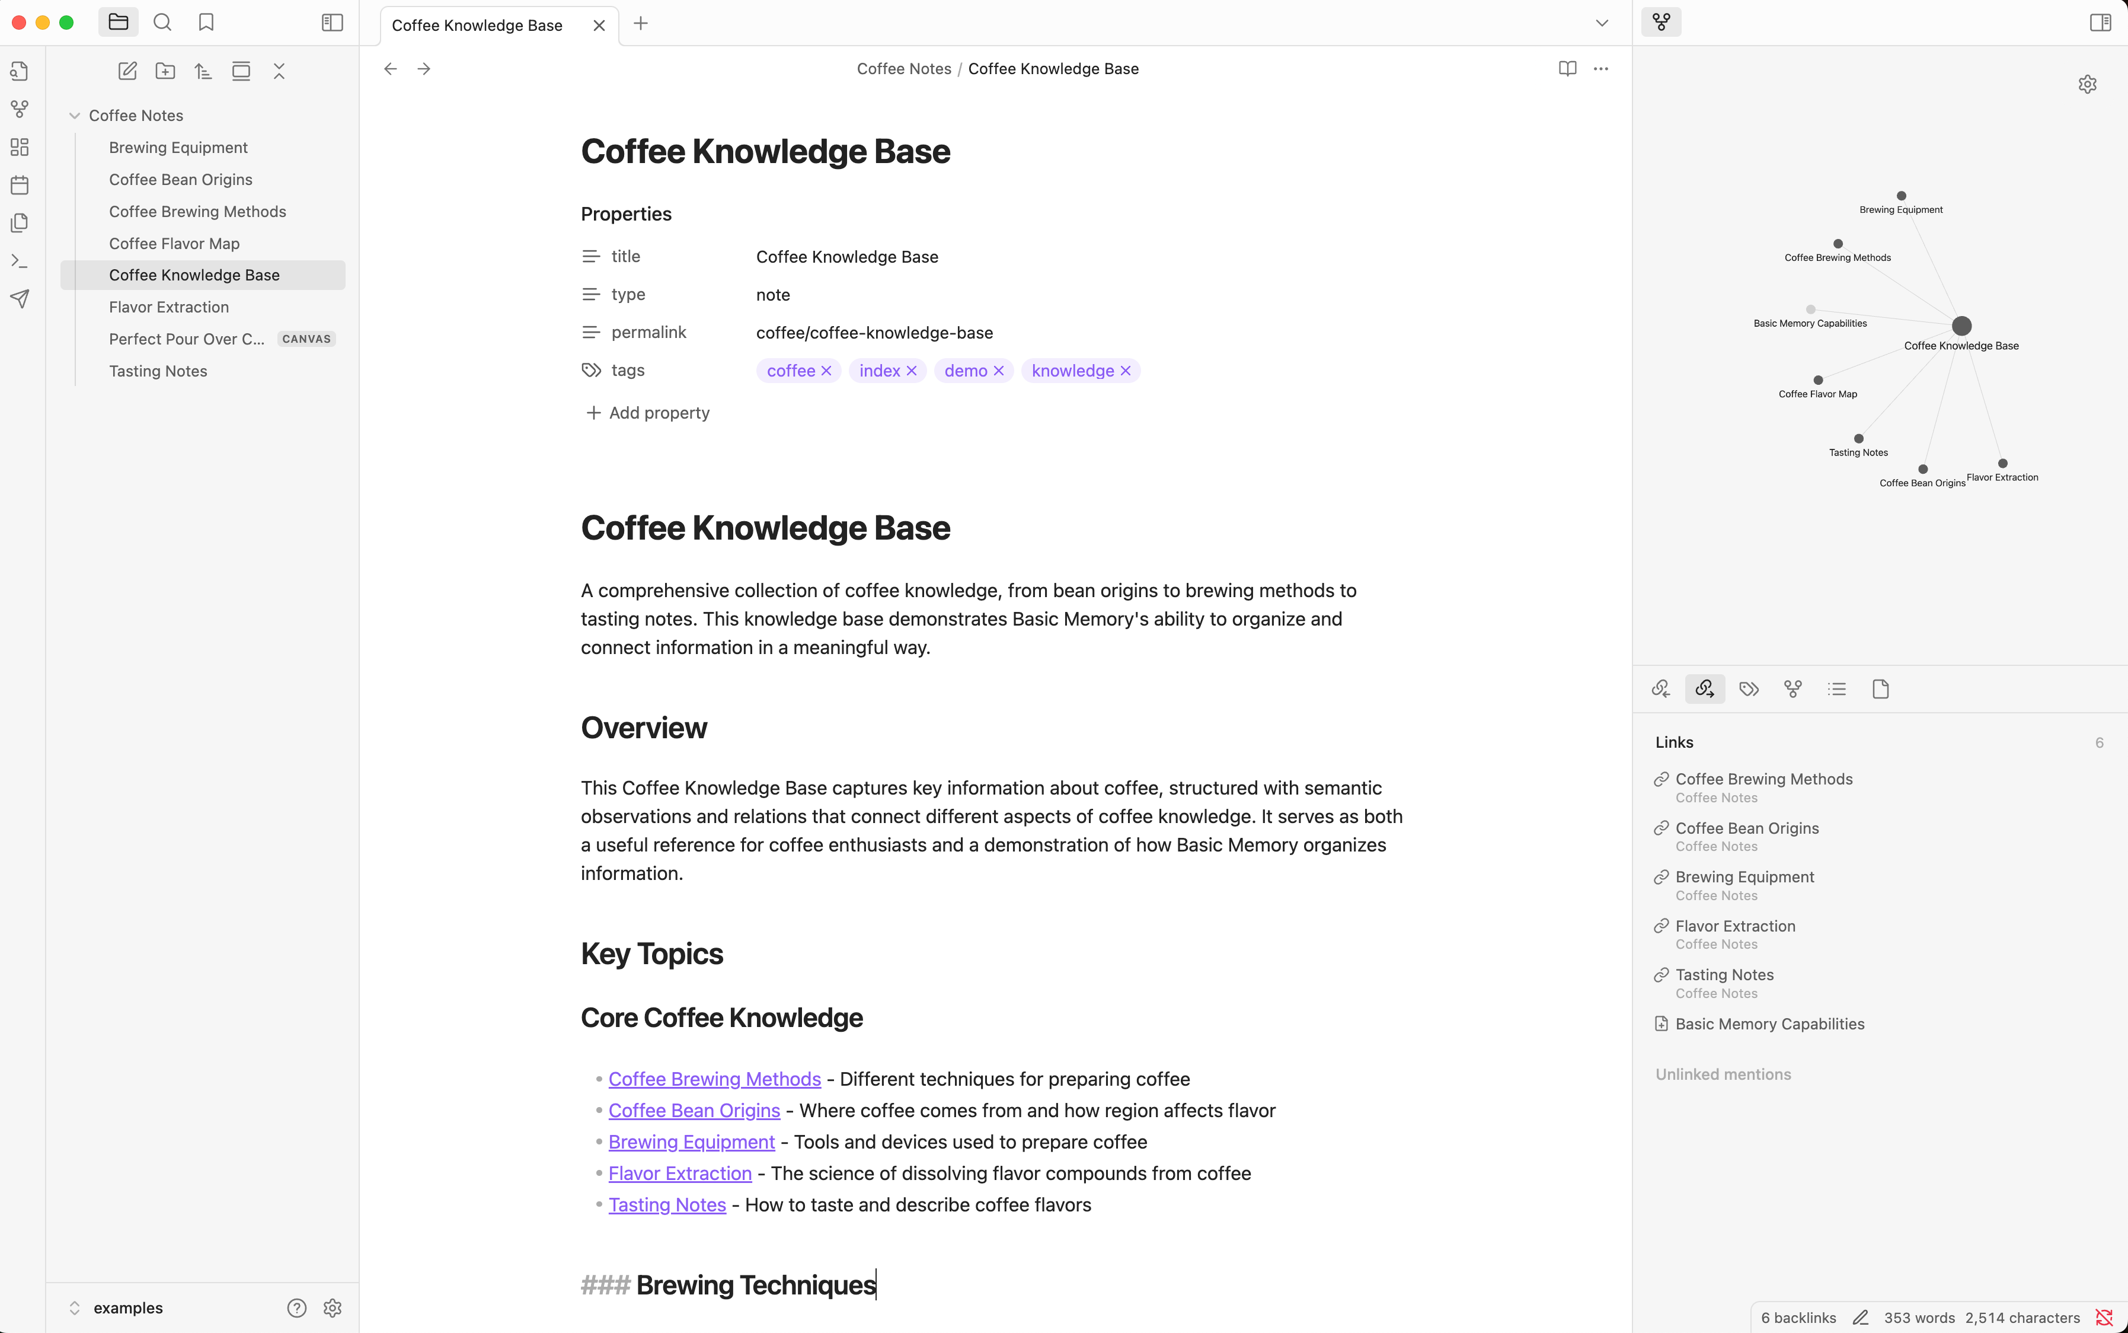The image size is (2128, 1333).
Task: Toggle reading view book icon
Action: (x=1568, y=69)
